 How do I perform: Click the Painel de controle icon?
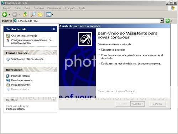(x=8, y=76)
